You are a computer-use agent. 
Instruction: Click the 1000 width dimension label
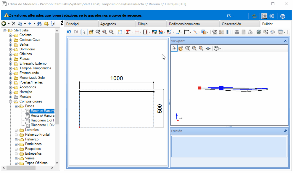117,78
